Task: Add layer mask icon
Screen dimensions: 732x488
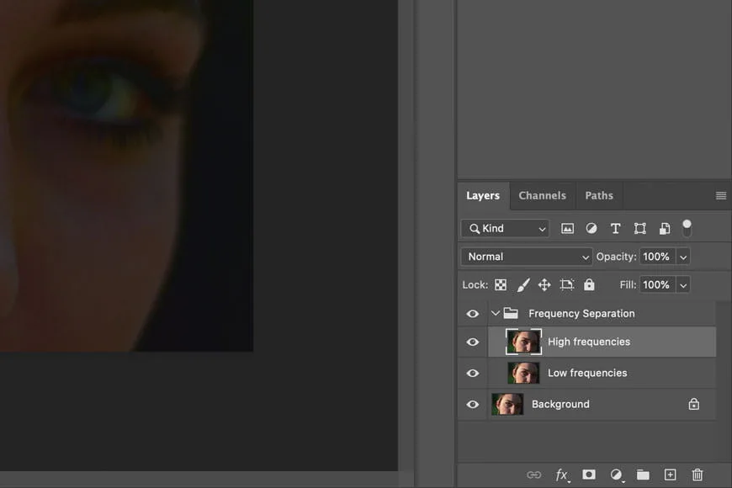Action: tap(589, 475)
